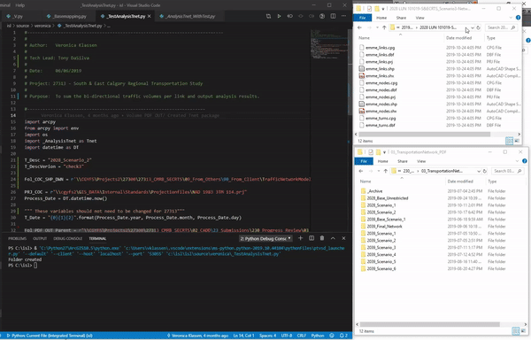Select the _Archive folder
Image resolution: width=531 pixels, height=340 pixels.
pos(375,191)
